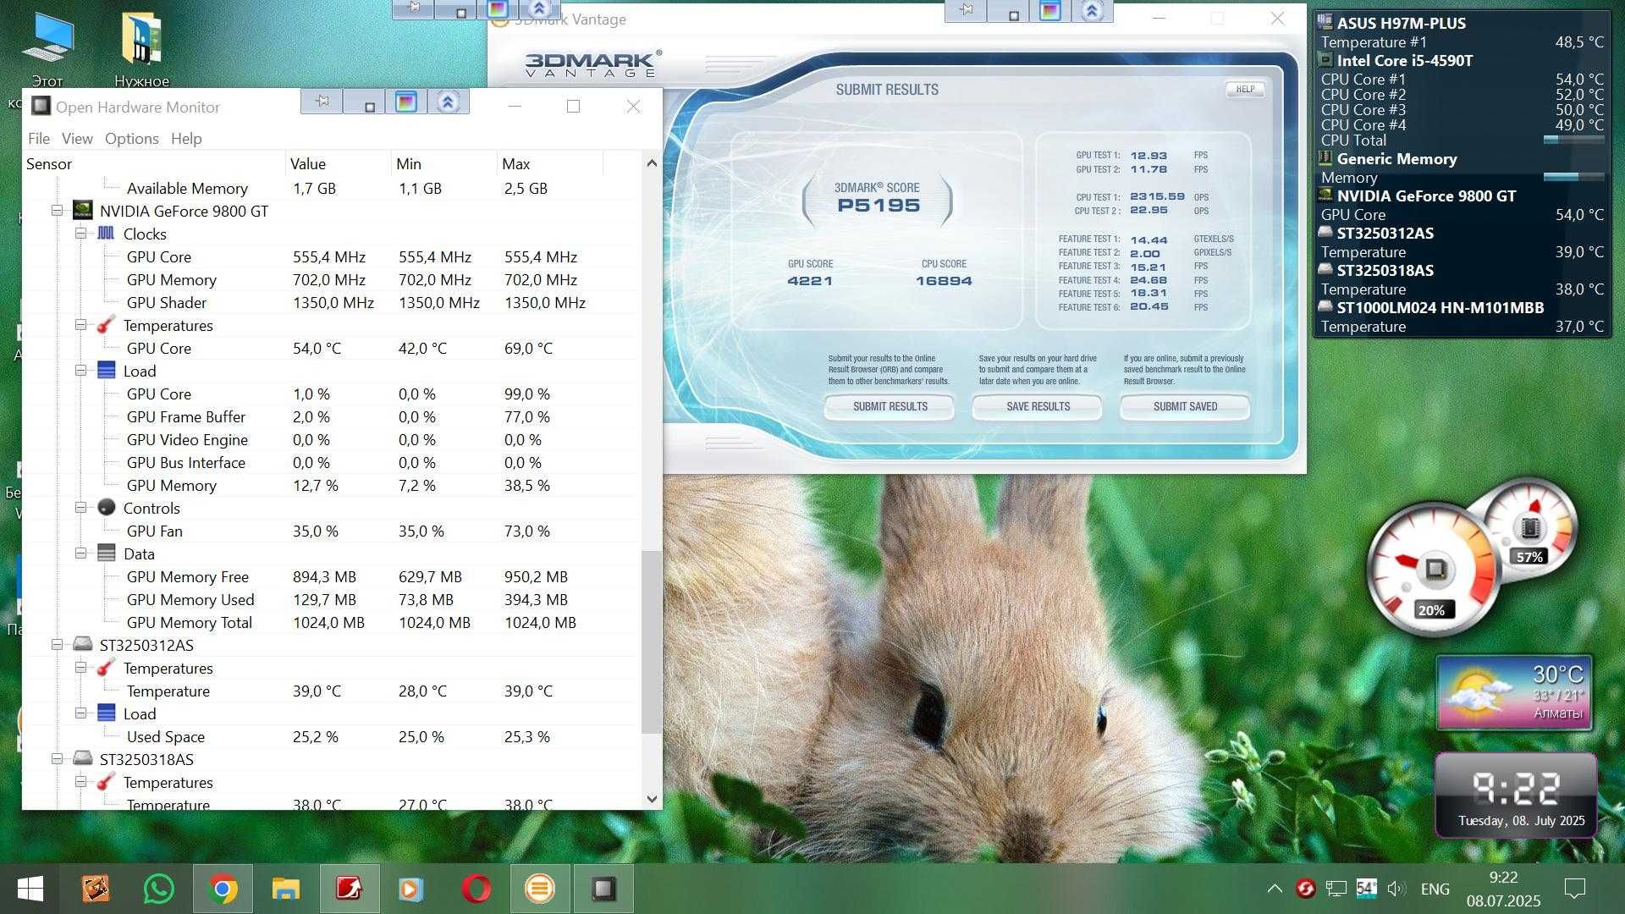Open the notification center

[x=1574, y=889]
